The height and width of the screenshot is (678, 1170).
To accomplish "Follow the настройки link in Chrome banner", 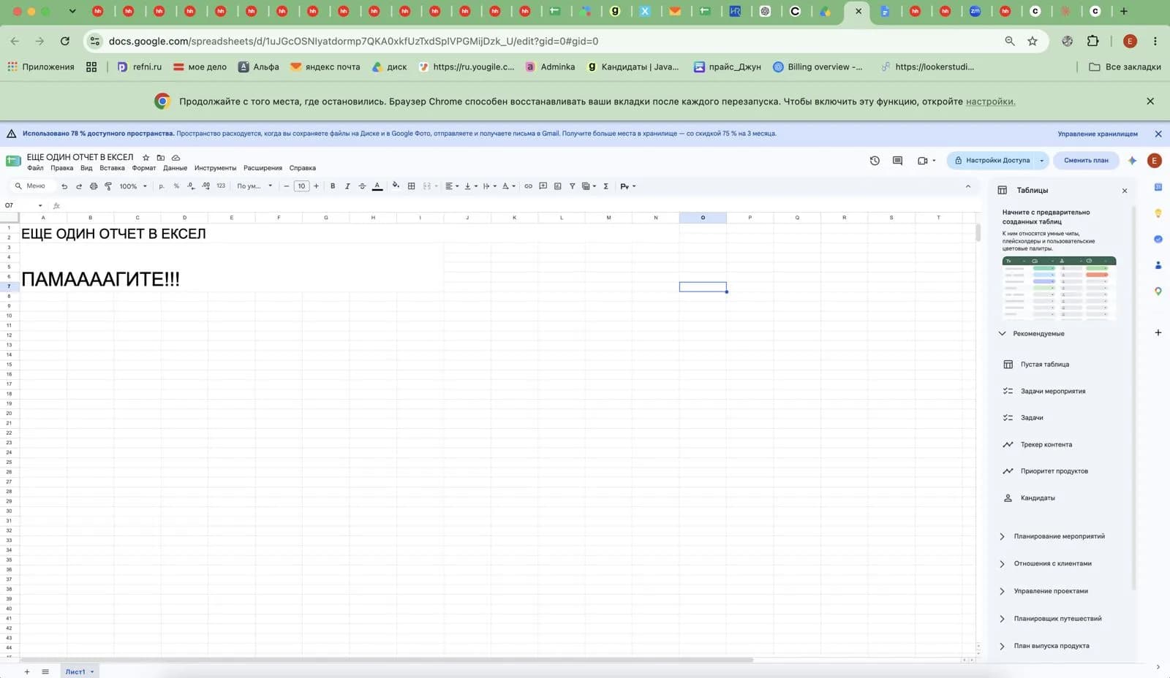I will tap(990, 102).
